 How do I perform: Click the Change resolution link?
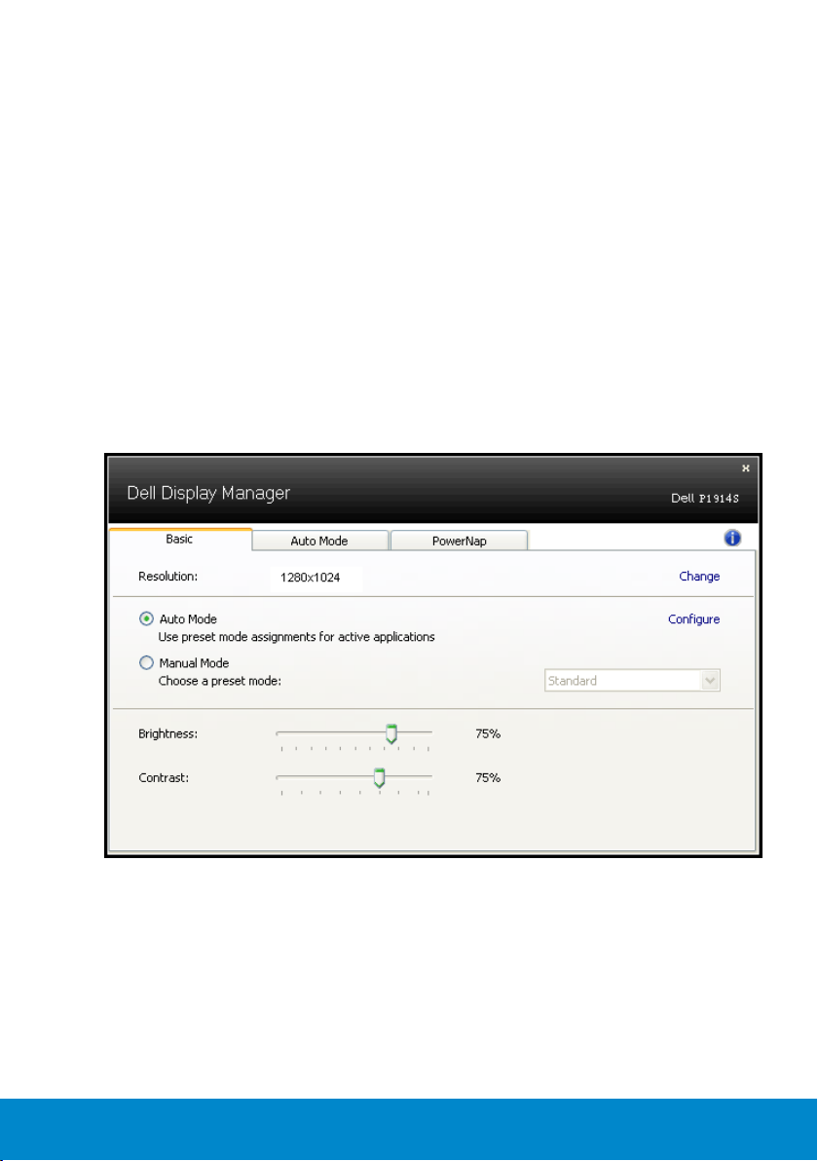pyautogui.click(x=699, y=577)
